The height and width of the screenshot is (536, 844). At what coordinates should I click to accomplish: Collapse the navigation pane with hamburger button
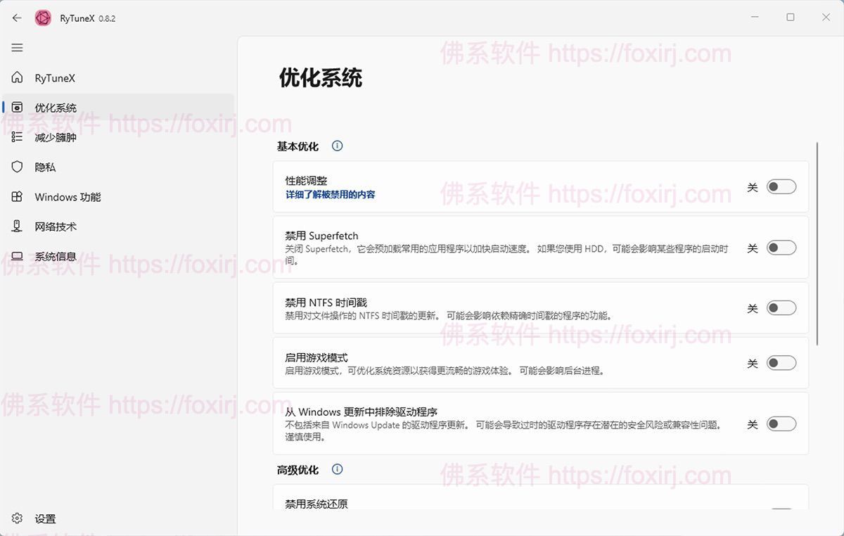[17, 47]
